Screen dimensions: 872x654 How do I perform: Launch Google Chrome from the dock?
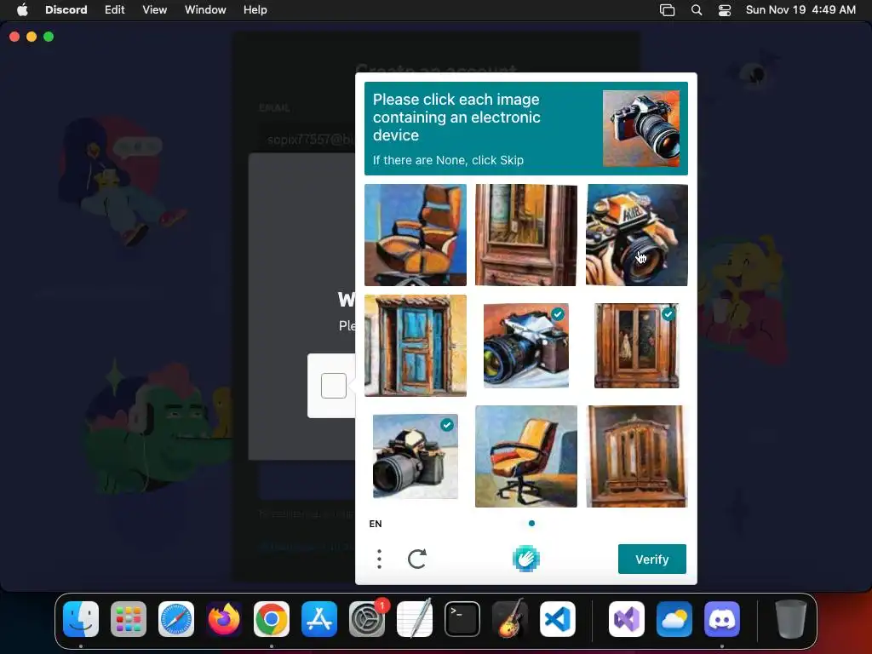[x=272, y=619]
